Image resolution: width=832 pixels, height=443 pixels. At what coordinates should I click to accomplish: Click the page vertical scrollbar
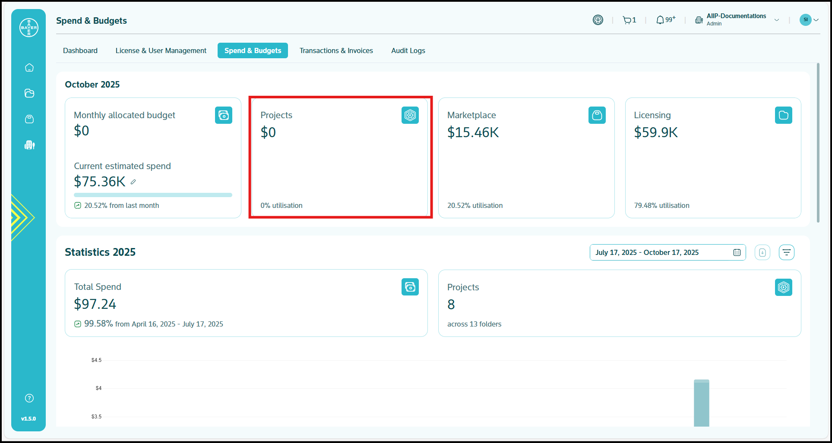pyautogui.click(x=818, y=142)
